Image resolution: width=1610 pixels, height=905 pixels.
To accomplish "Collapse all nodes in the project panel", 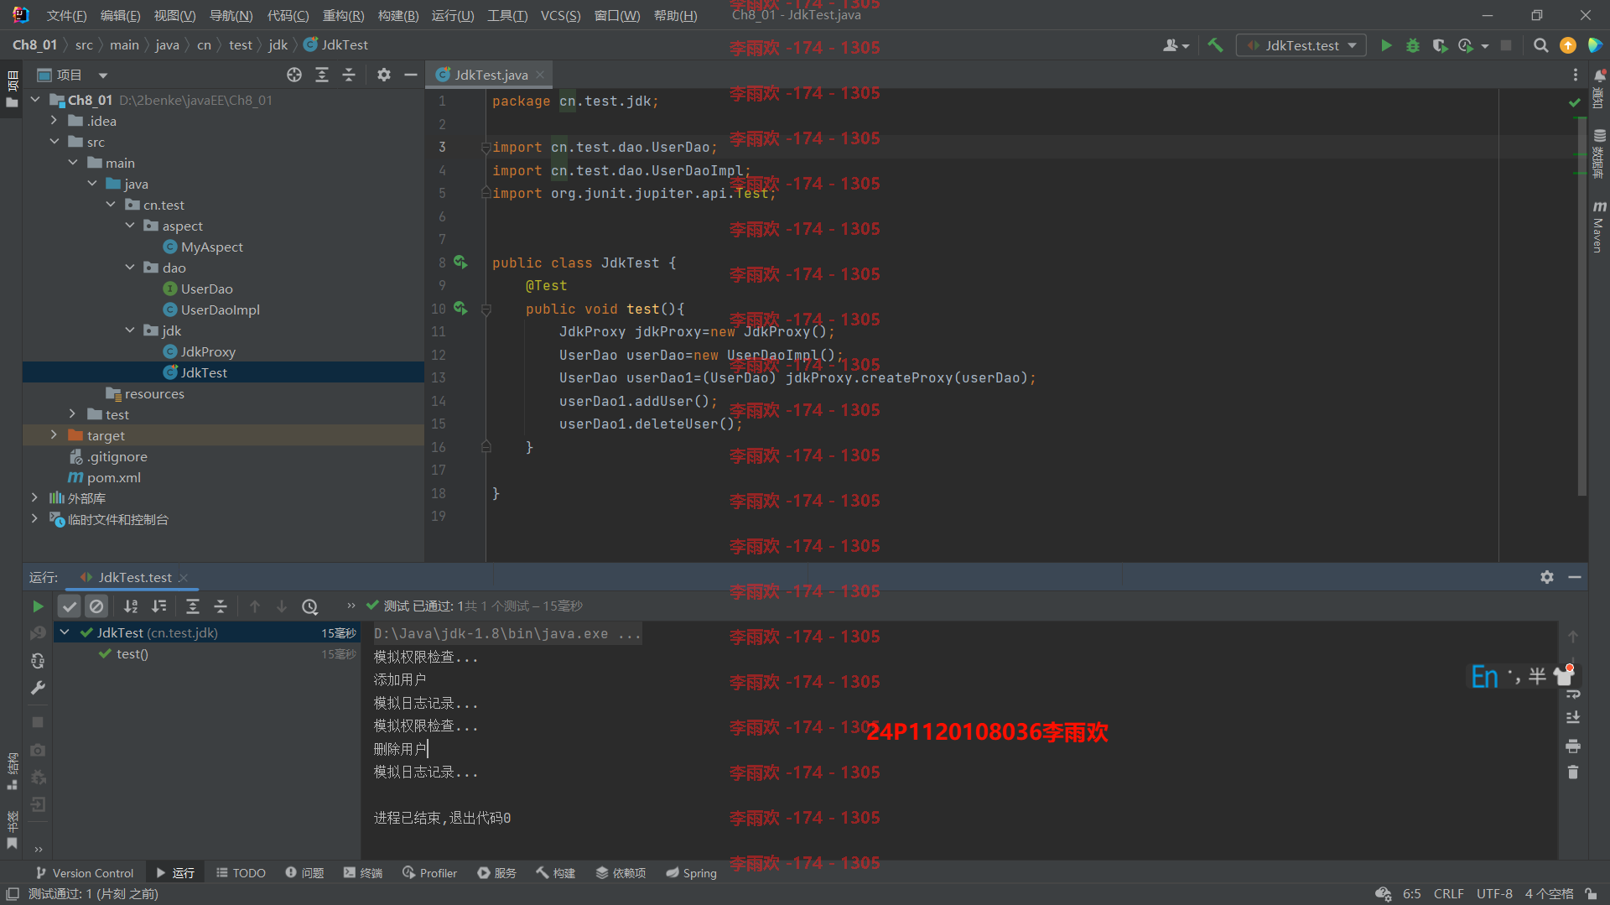I will click(349, 75).
